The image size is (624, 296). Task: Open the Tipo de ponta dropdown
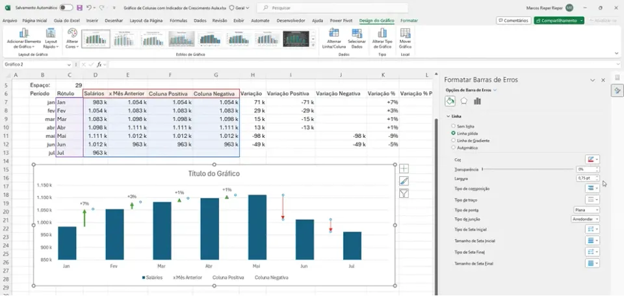[586, 210]
